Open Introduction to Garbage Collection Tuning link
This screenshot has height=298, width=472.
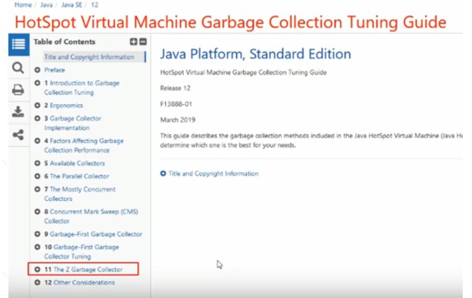[82, 87]
